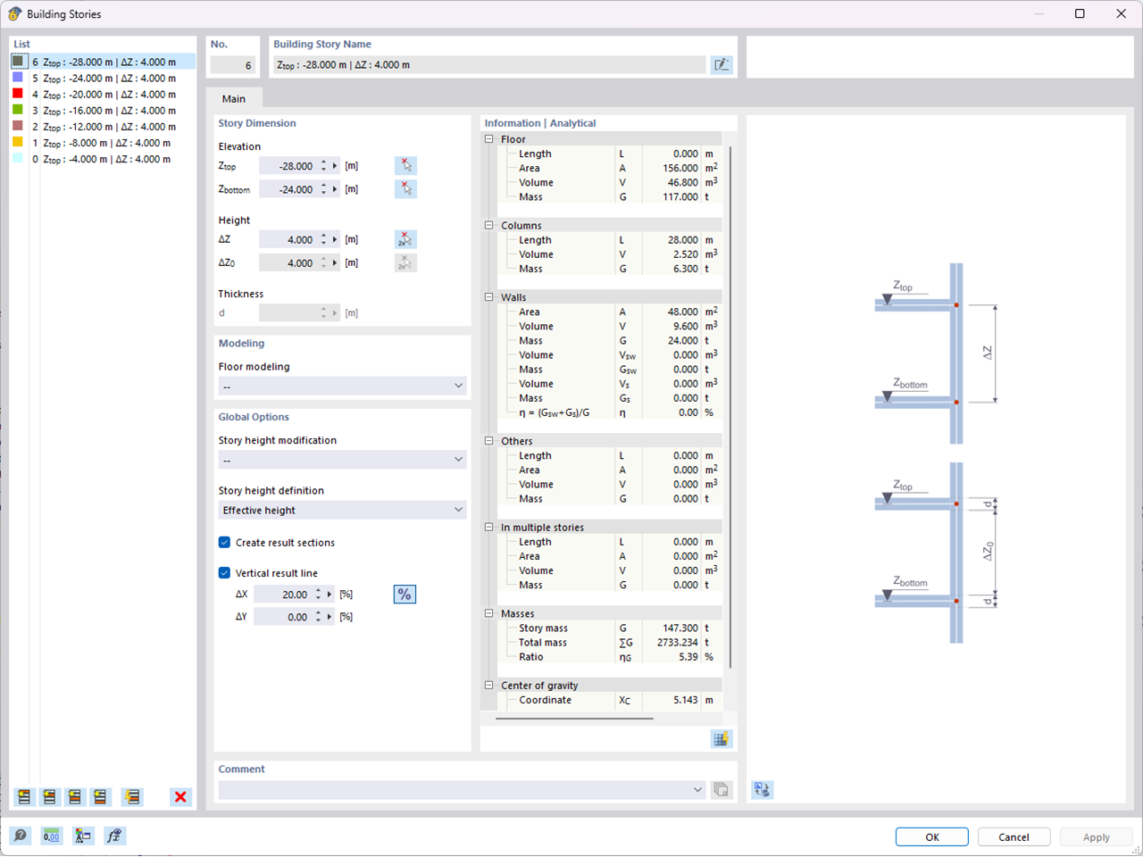Open help via question mark bubble icon
This screenshot has width=1143, height=857.
click(19, 836)
